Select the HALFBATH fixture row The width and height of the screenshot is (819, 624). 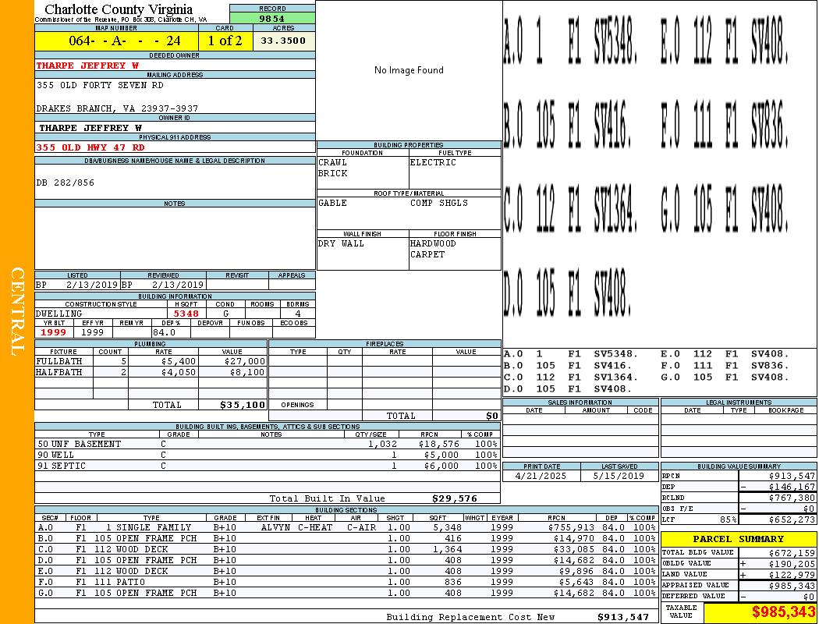[151, 372]
